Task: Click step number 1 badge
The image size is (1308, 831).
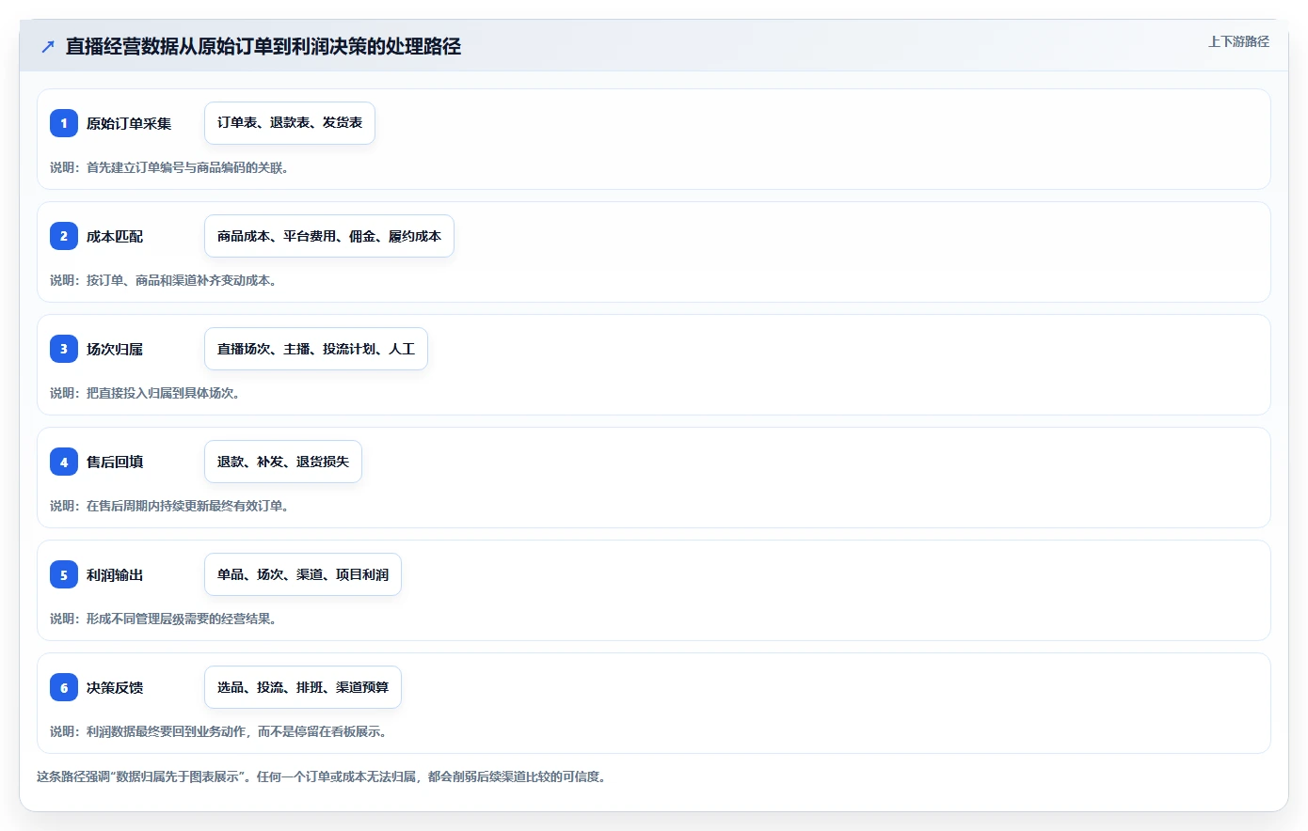Action: pyautogui.click(x=64, y=123)
